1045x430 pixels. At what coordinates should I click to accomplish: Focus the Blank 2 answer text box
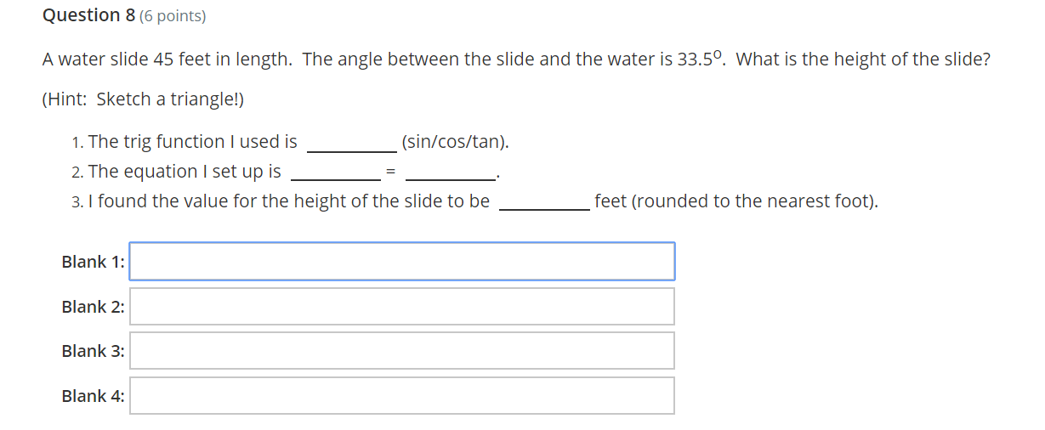coord(401,307)
